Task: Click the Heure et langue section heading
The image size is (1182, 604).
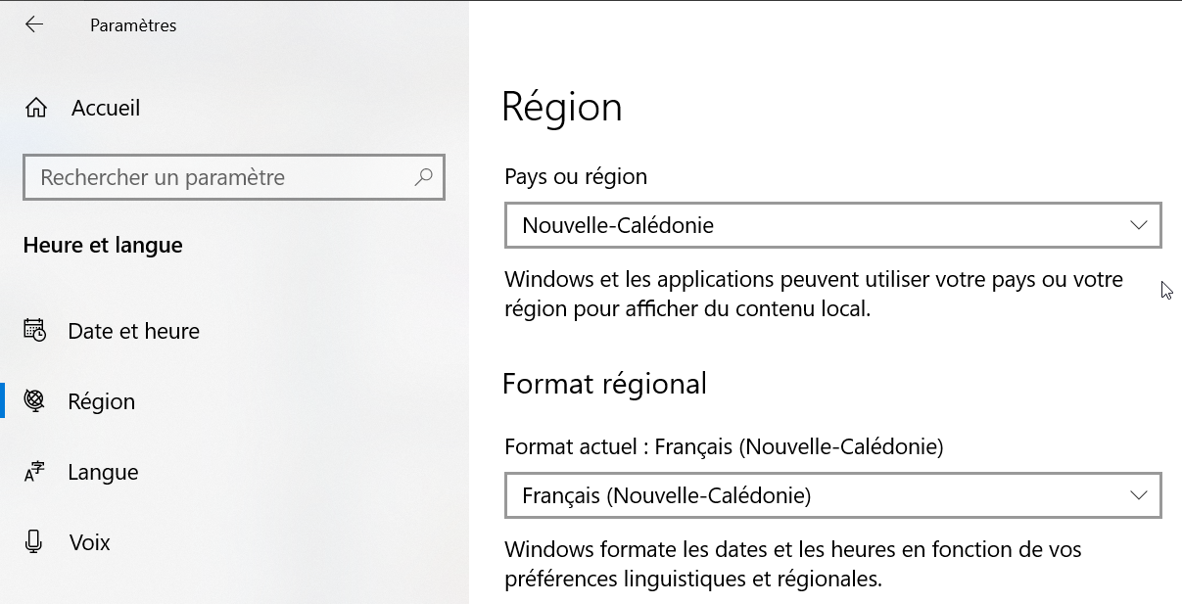Action: coord(103,245)
